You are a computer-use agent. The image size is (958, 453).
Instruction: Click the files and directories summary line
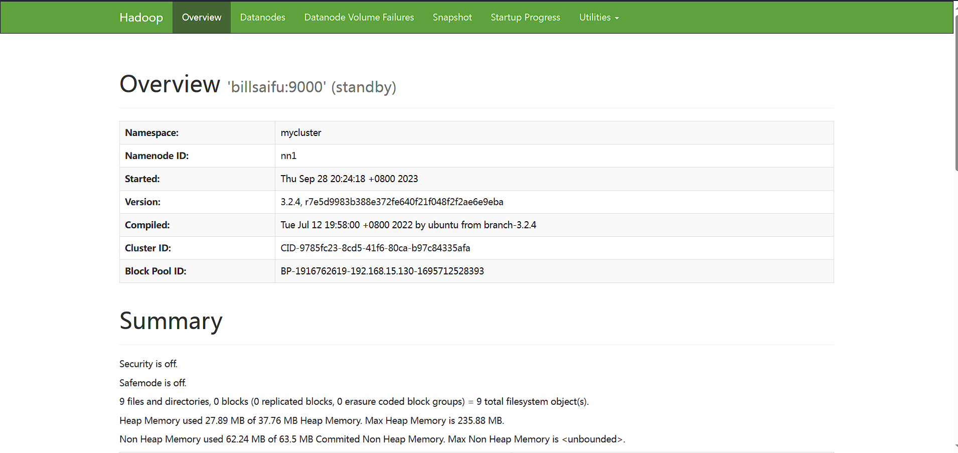click(354, 402)
